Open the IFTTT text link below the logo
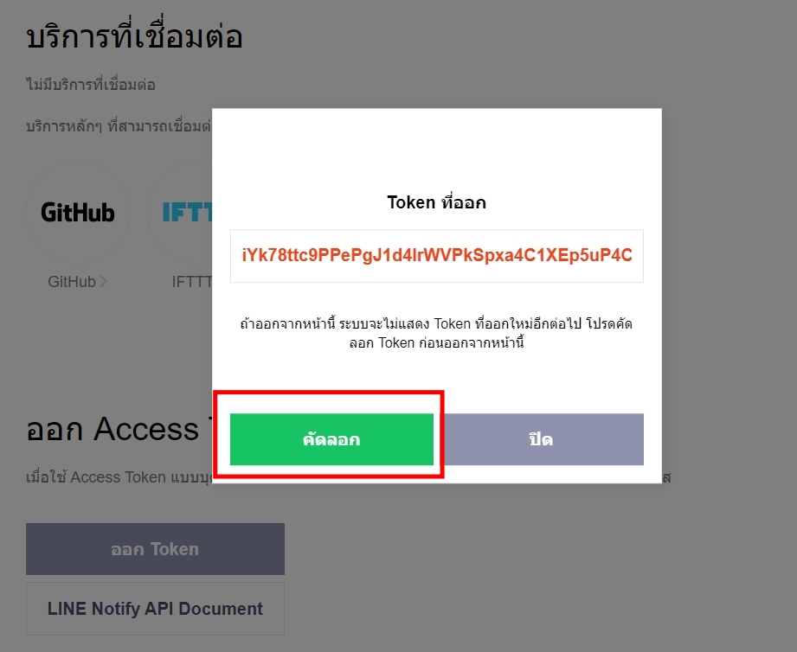The width and height of the screenshot is (797, 652). tap(191, 282)
